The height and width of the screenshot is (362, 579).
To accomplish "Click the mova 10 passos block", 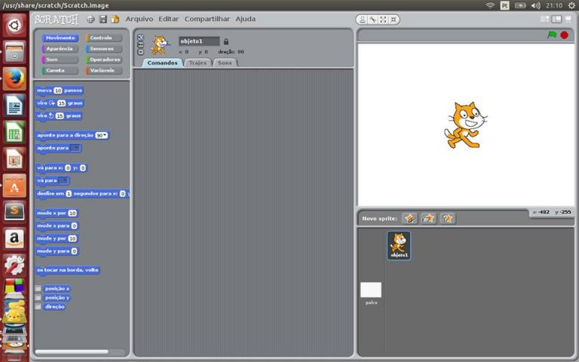I will tap(60, 90).
